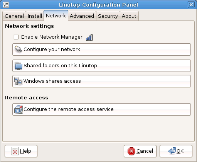This screenshot has height=162, width=197.
Task: Click the networked computers icon
Action: pos(18,81)
